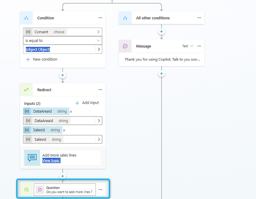Open the Question node ellipsis menu
Viewport: 256px width, 199px height.
click(x=100, y=189)
